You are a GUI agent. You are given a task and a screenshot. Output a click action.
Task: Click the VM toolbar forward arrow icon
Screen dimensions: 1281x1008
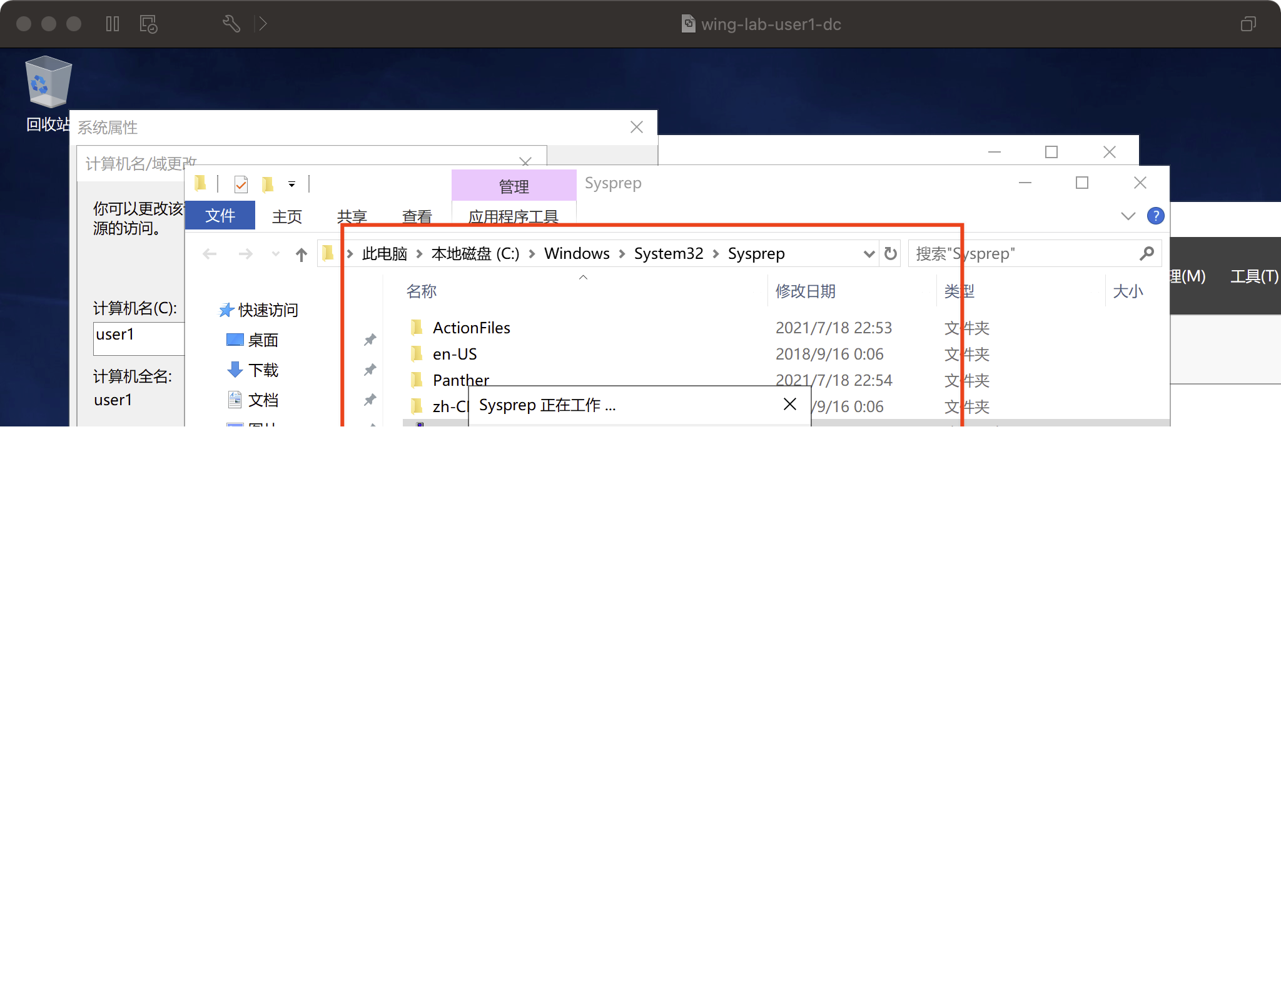261,24
